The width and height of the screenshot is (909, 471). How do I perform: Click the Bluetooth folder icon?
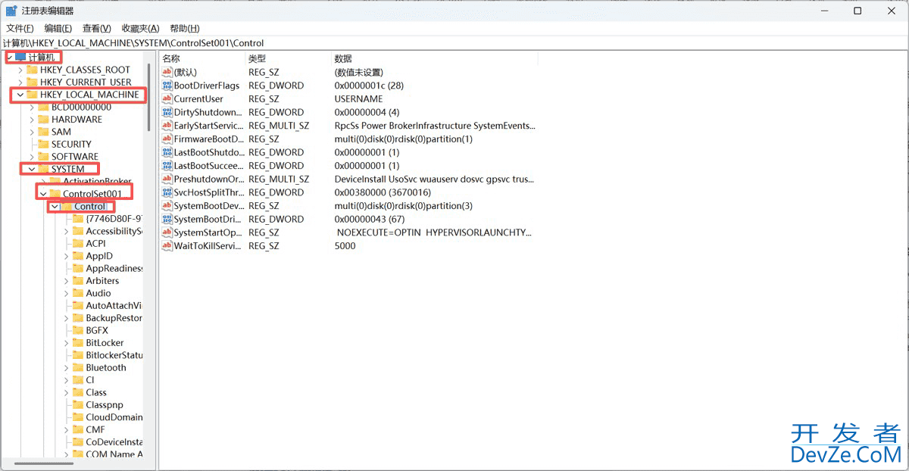pos(80,367)
